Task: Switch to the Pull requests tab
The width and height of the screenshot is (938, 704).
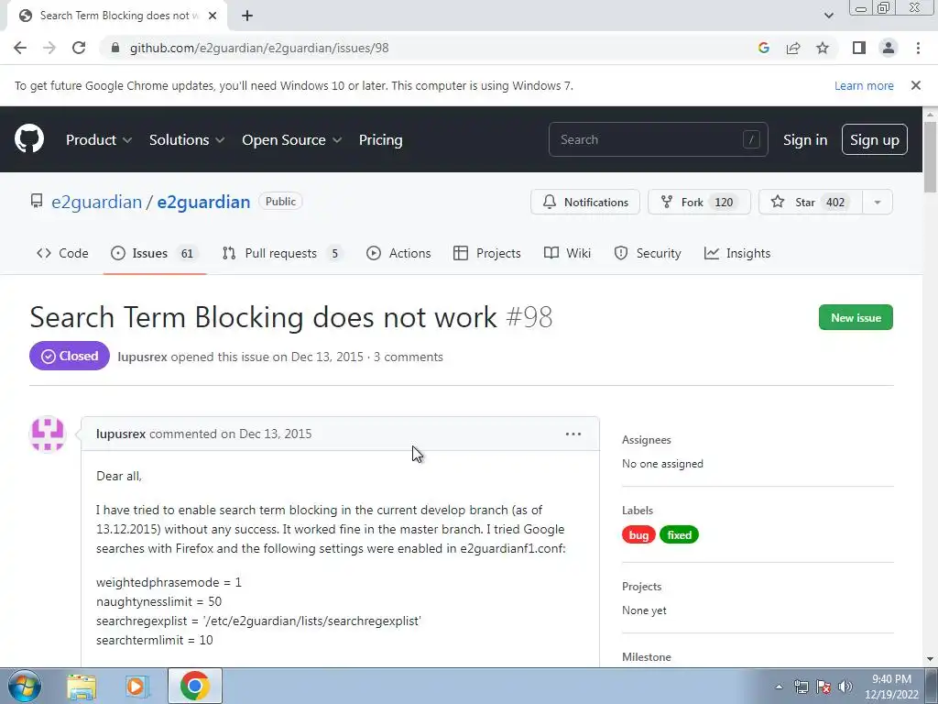Action: click(282, 253)
